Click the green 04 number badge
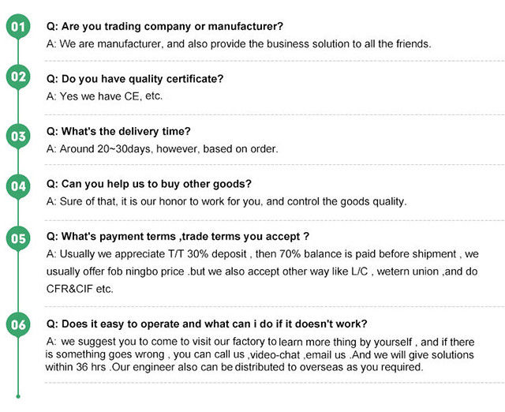The height and width of the screenshot is (412, 505). (17, 186)
